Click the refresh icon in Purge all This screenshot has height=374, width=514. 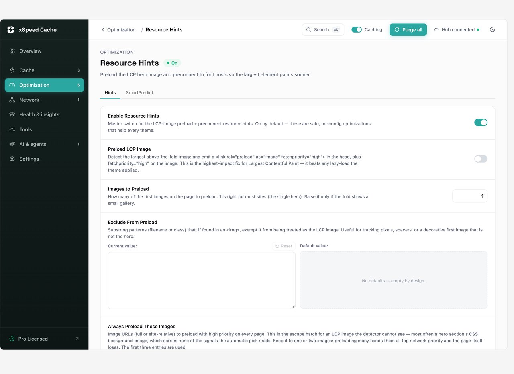tap(397, 30)
